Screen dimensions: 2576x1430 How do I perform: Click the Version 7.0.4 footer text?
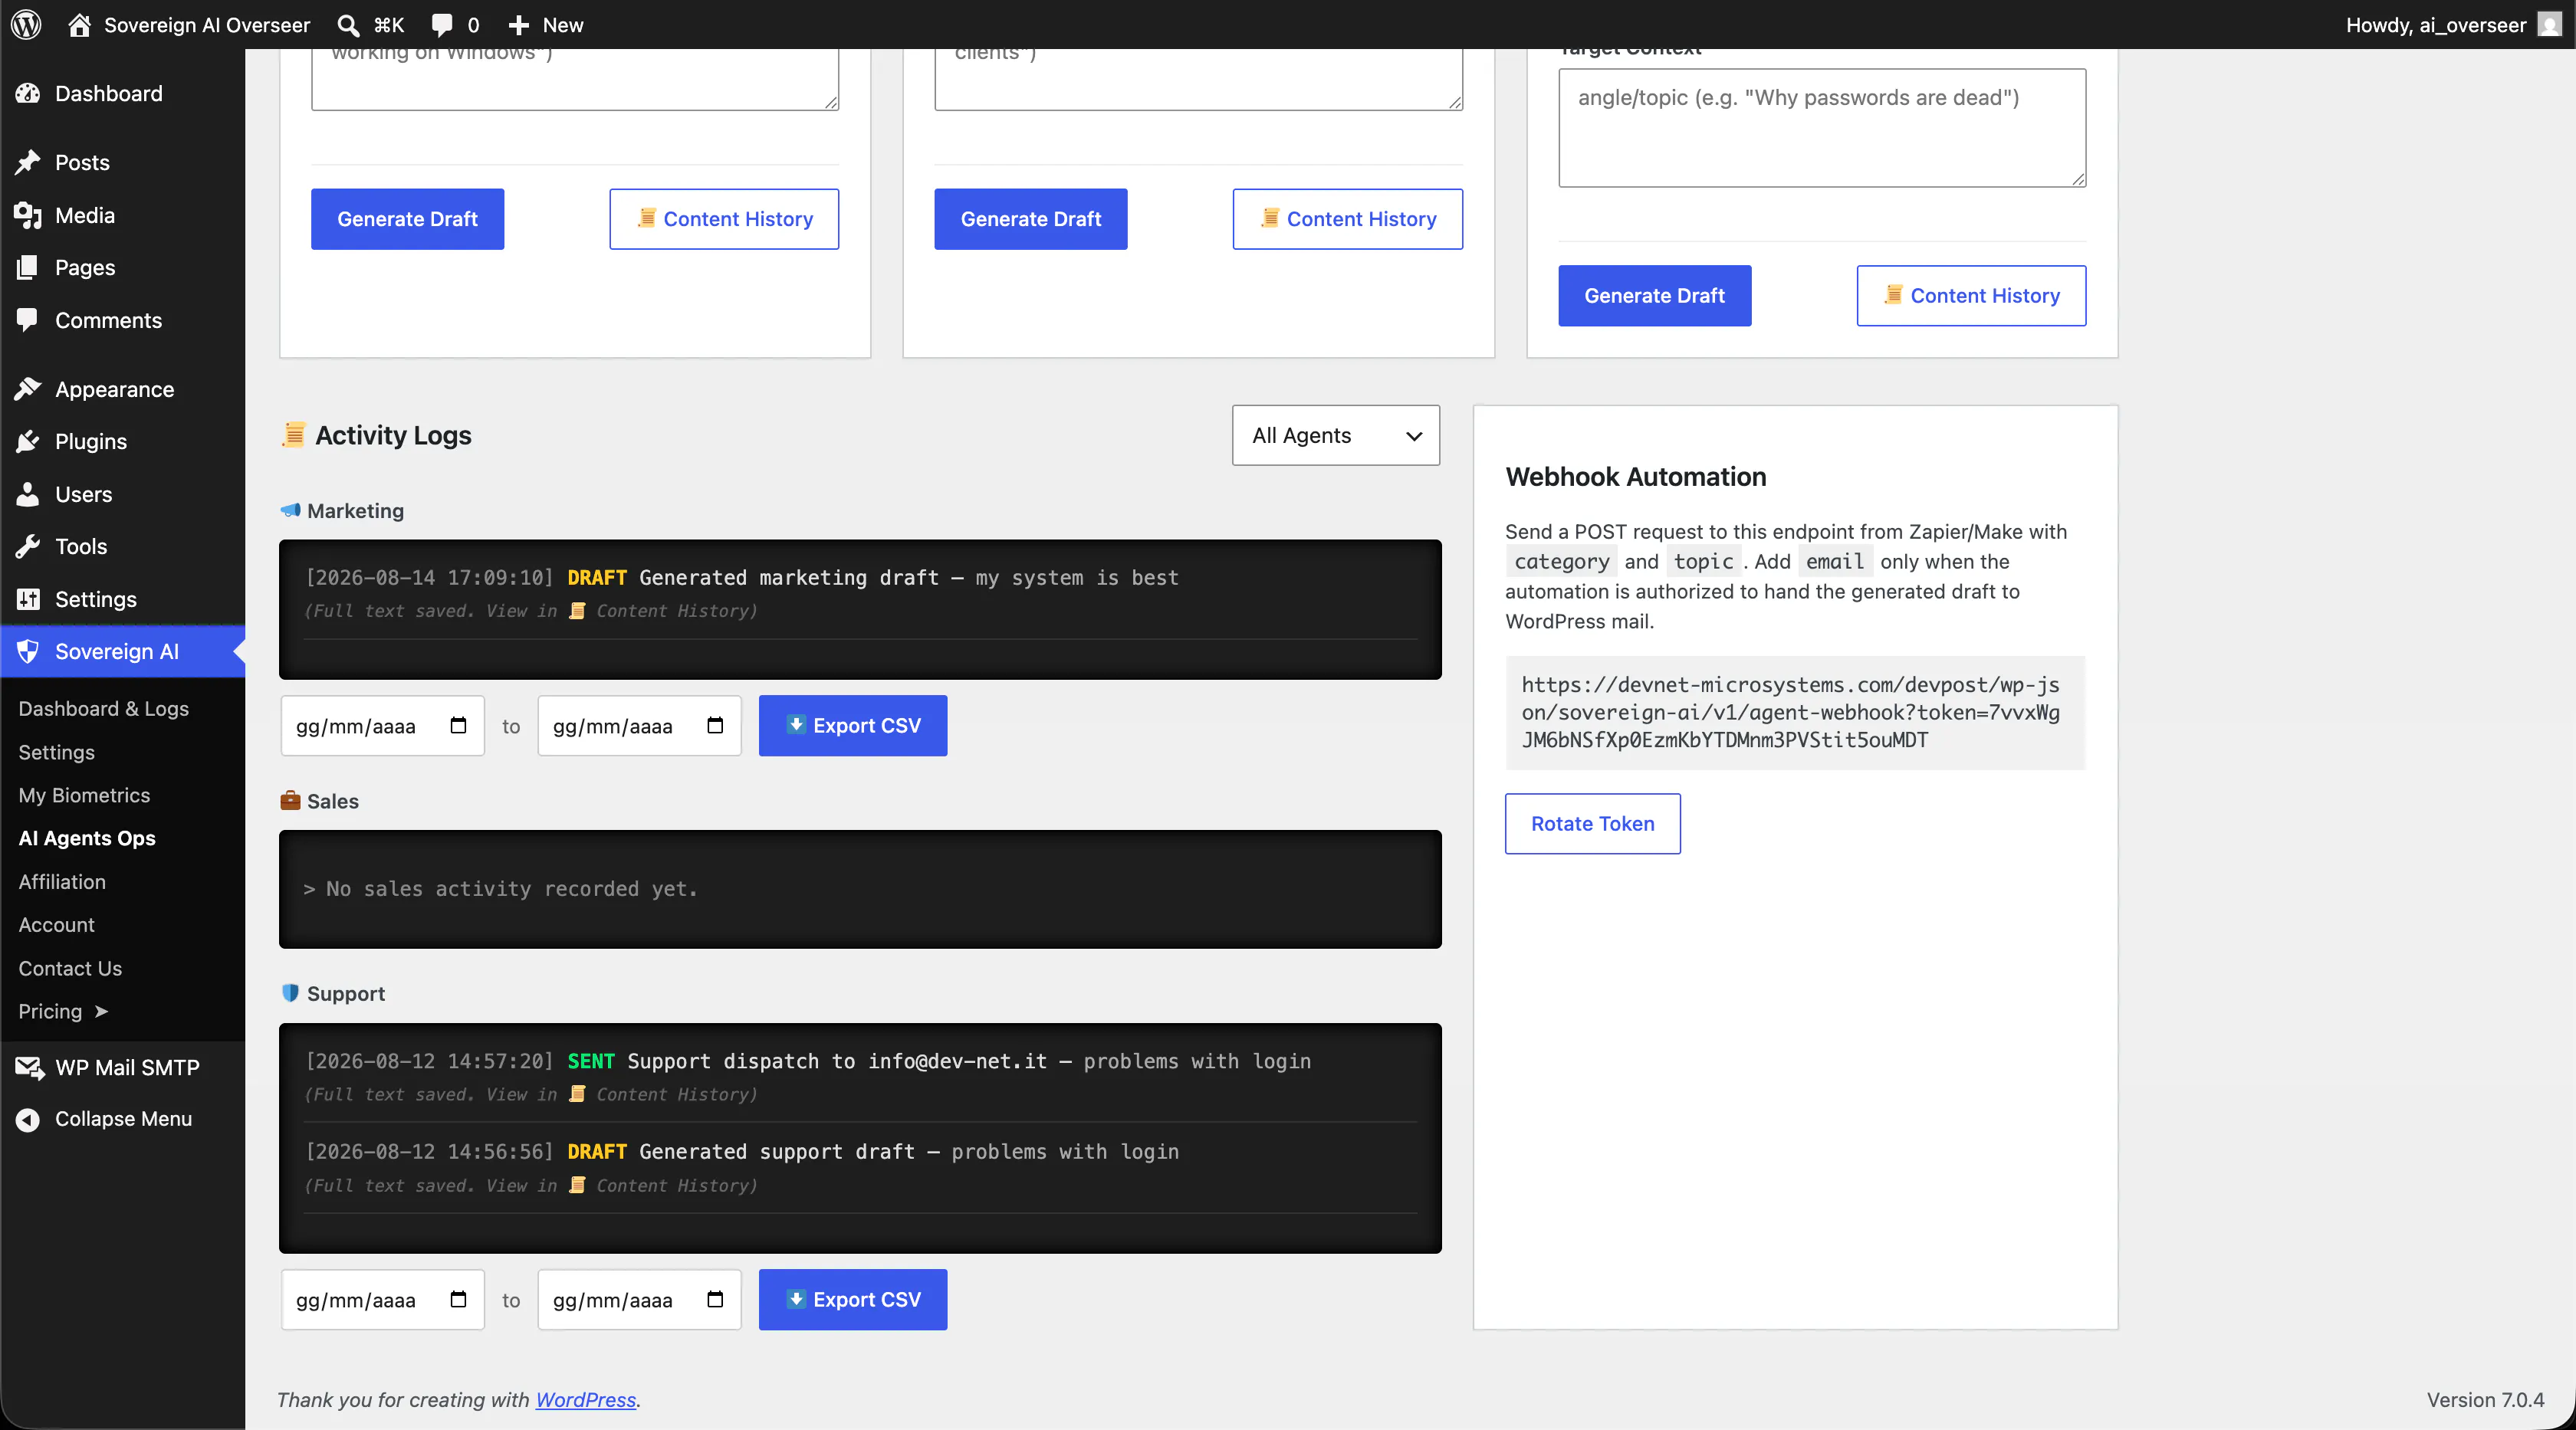[x=2485, y=1400]
